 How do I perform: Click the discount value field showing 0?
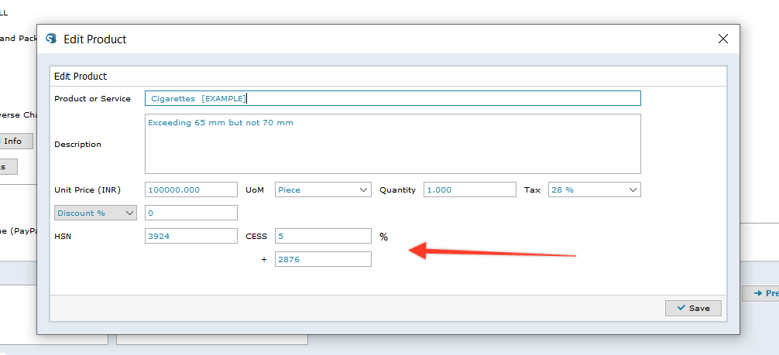pyautogui.click(x=190, y=213)
